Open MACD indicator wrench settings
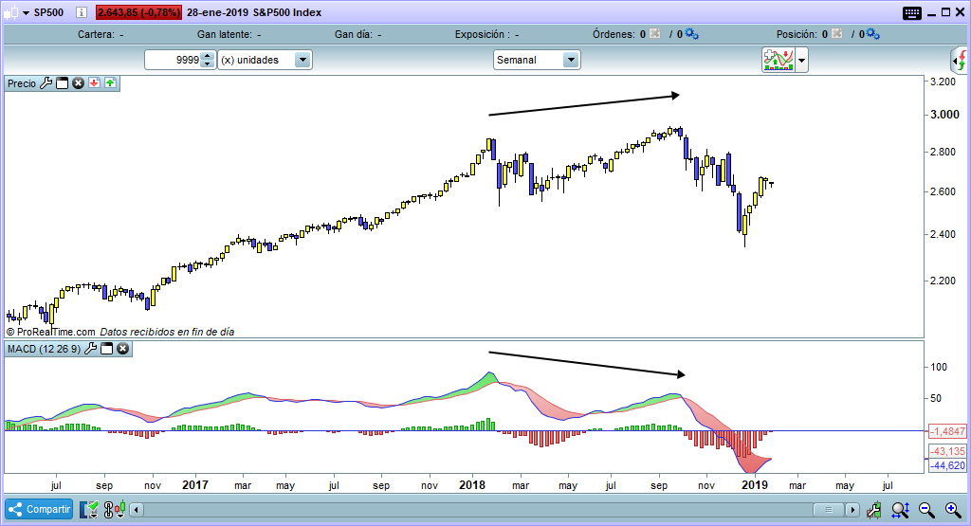 pos(91,350)
